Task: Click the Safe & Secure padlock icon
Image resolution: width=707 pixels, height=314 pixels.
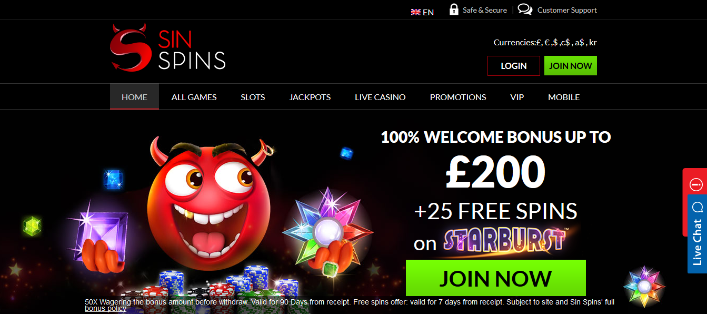Action: [x=454, y=9]
